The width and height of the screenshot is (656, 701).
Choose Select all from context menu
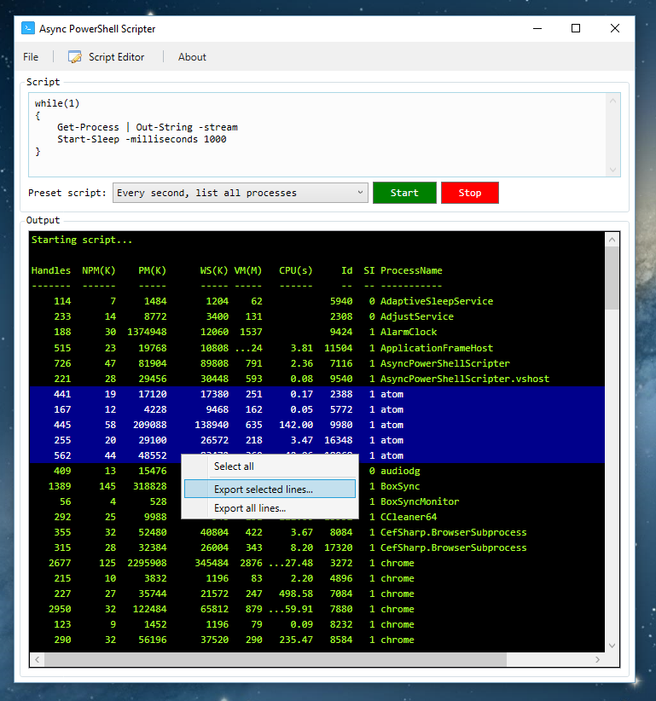(x=234, y=466)
